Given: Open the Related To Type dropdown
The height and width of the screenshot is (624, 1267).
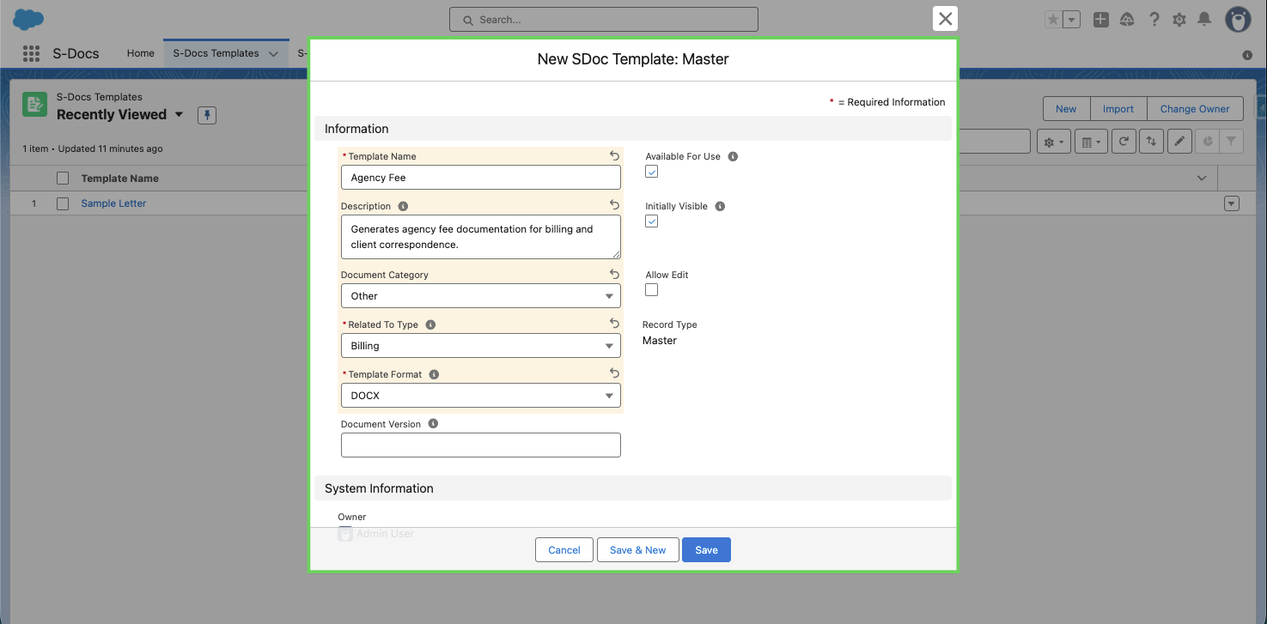Looking at the screenshot, I should (481, 346).
